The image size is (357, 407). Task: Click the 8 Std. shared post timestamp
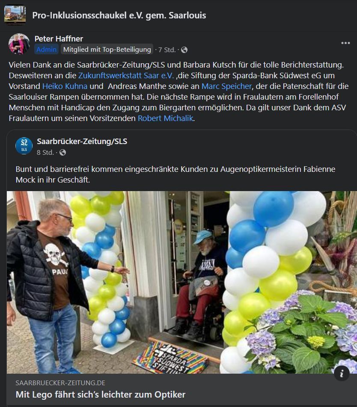[45, 152]
